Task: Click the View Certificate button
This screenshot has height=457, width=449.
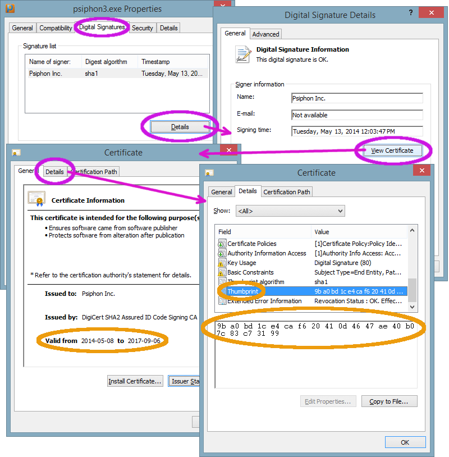Action: 393,150
